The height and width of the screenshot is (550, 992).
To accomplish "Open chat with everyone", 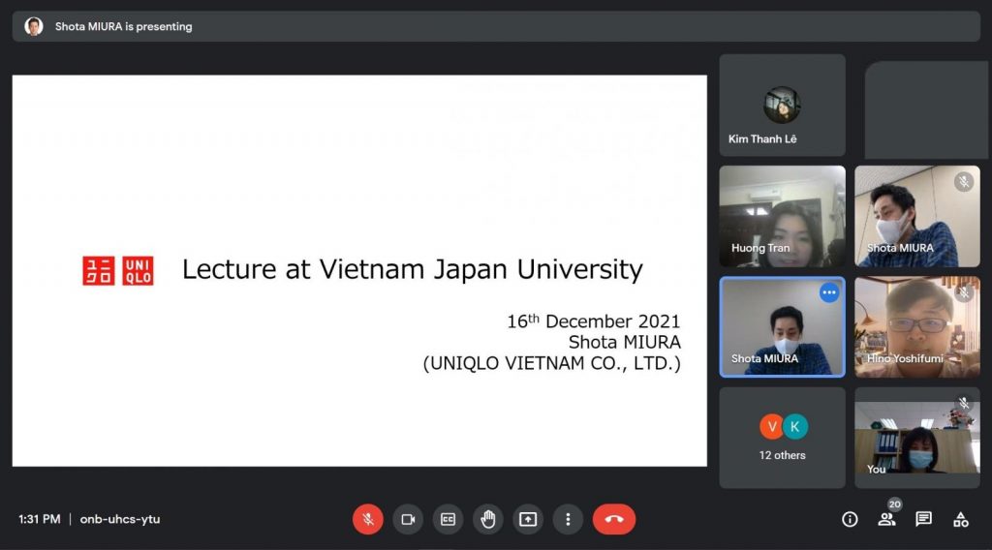I will coord(923,519).
